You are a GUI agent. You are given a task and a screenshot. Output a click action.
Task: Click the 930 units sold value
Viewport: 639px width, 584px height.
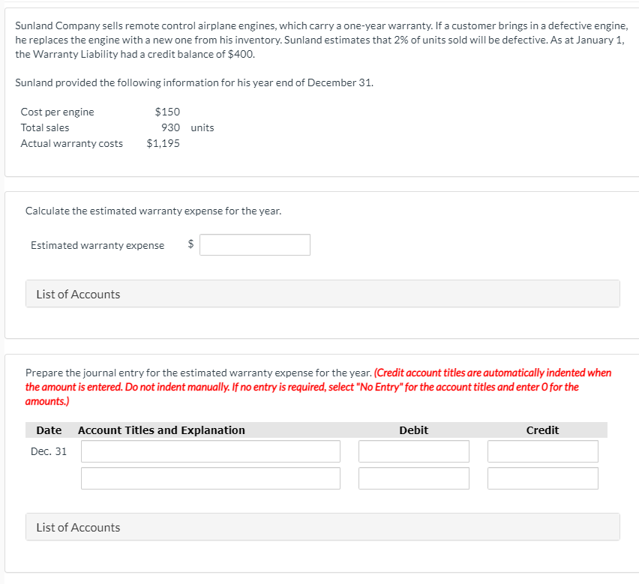click(x=170, y=127)
